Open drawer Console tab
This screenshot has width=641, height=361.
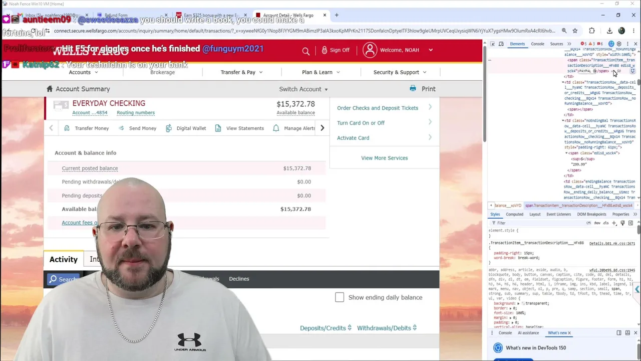click(x=505, y=333)
